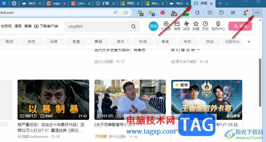Viewport: 266px width, 142px height.
Task: Click 下载客户端 download client link
Action: pyautogui.click(x=46, y=26)
